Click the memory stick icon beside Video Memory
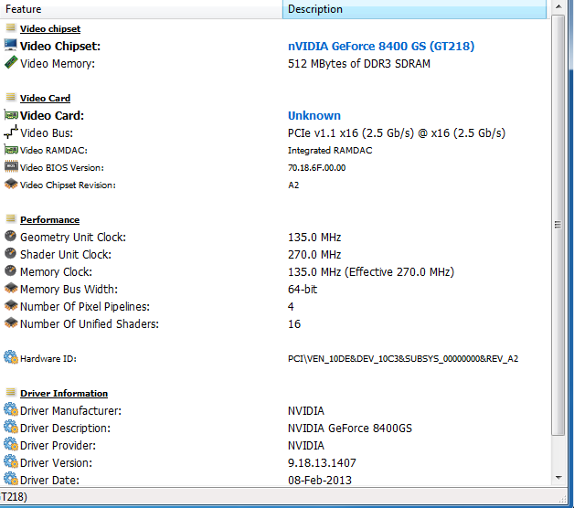The width and height of the screenshot is (574, 508). [11, 62]
